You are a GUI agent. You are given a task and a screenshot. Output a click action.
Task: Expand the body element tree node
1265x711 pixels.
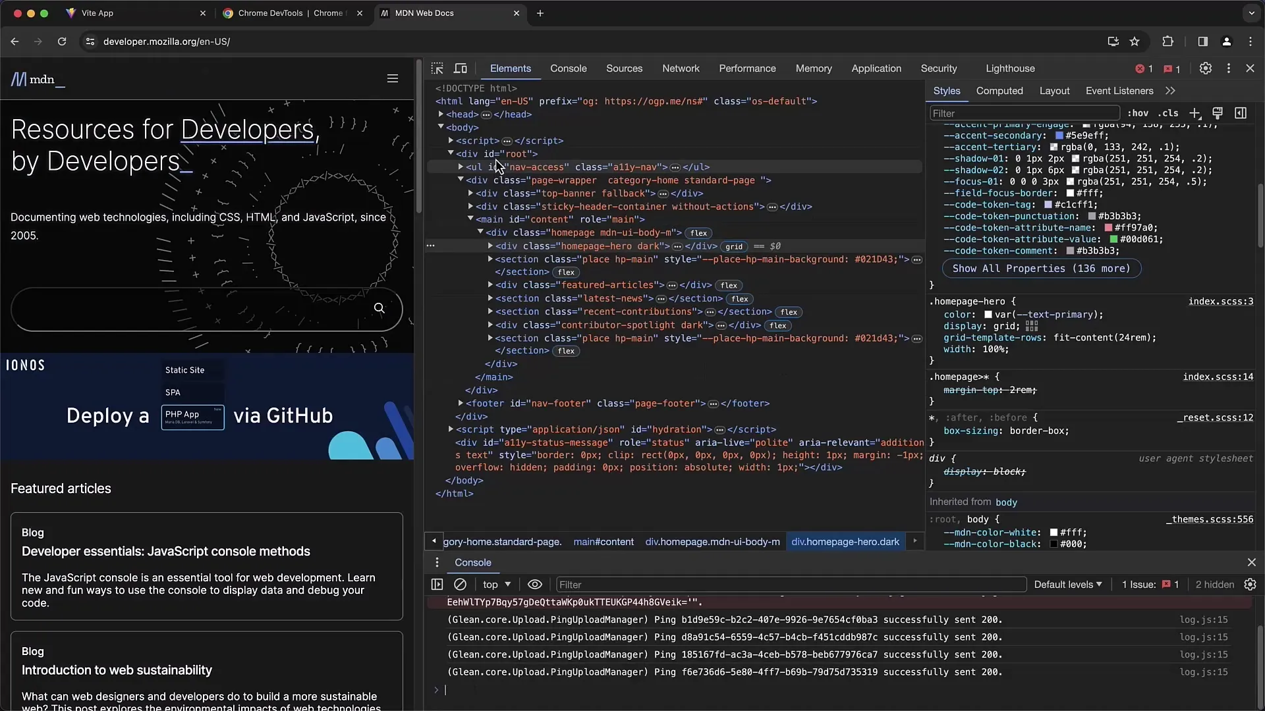pyautogui.click(x=439, y=128)
